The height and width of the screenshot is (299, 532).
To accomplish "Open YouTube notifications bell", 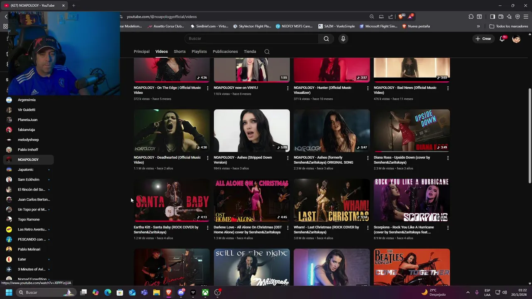I will pos(502,39).
